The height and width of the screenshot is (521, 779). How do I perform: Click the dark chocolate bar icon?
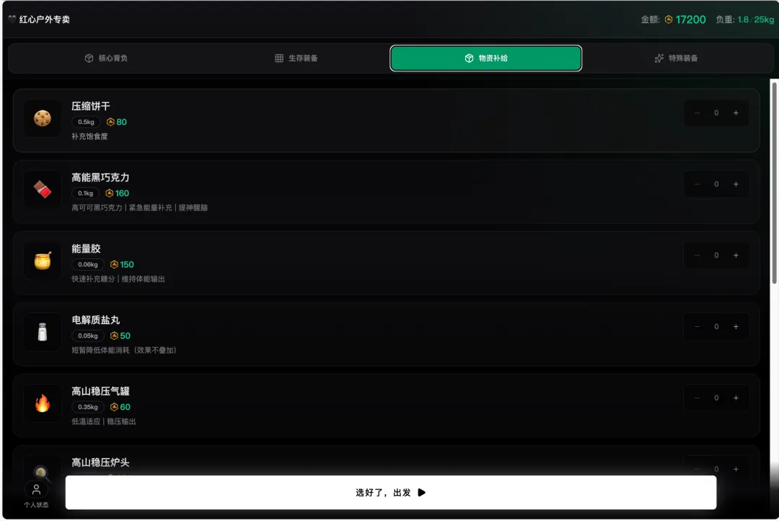(x=43, y=189)
